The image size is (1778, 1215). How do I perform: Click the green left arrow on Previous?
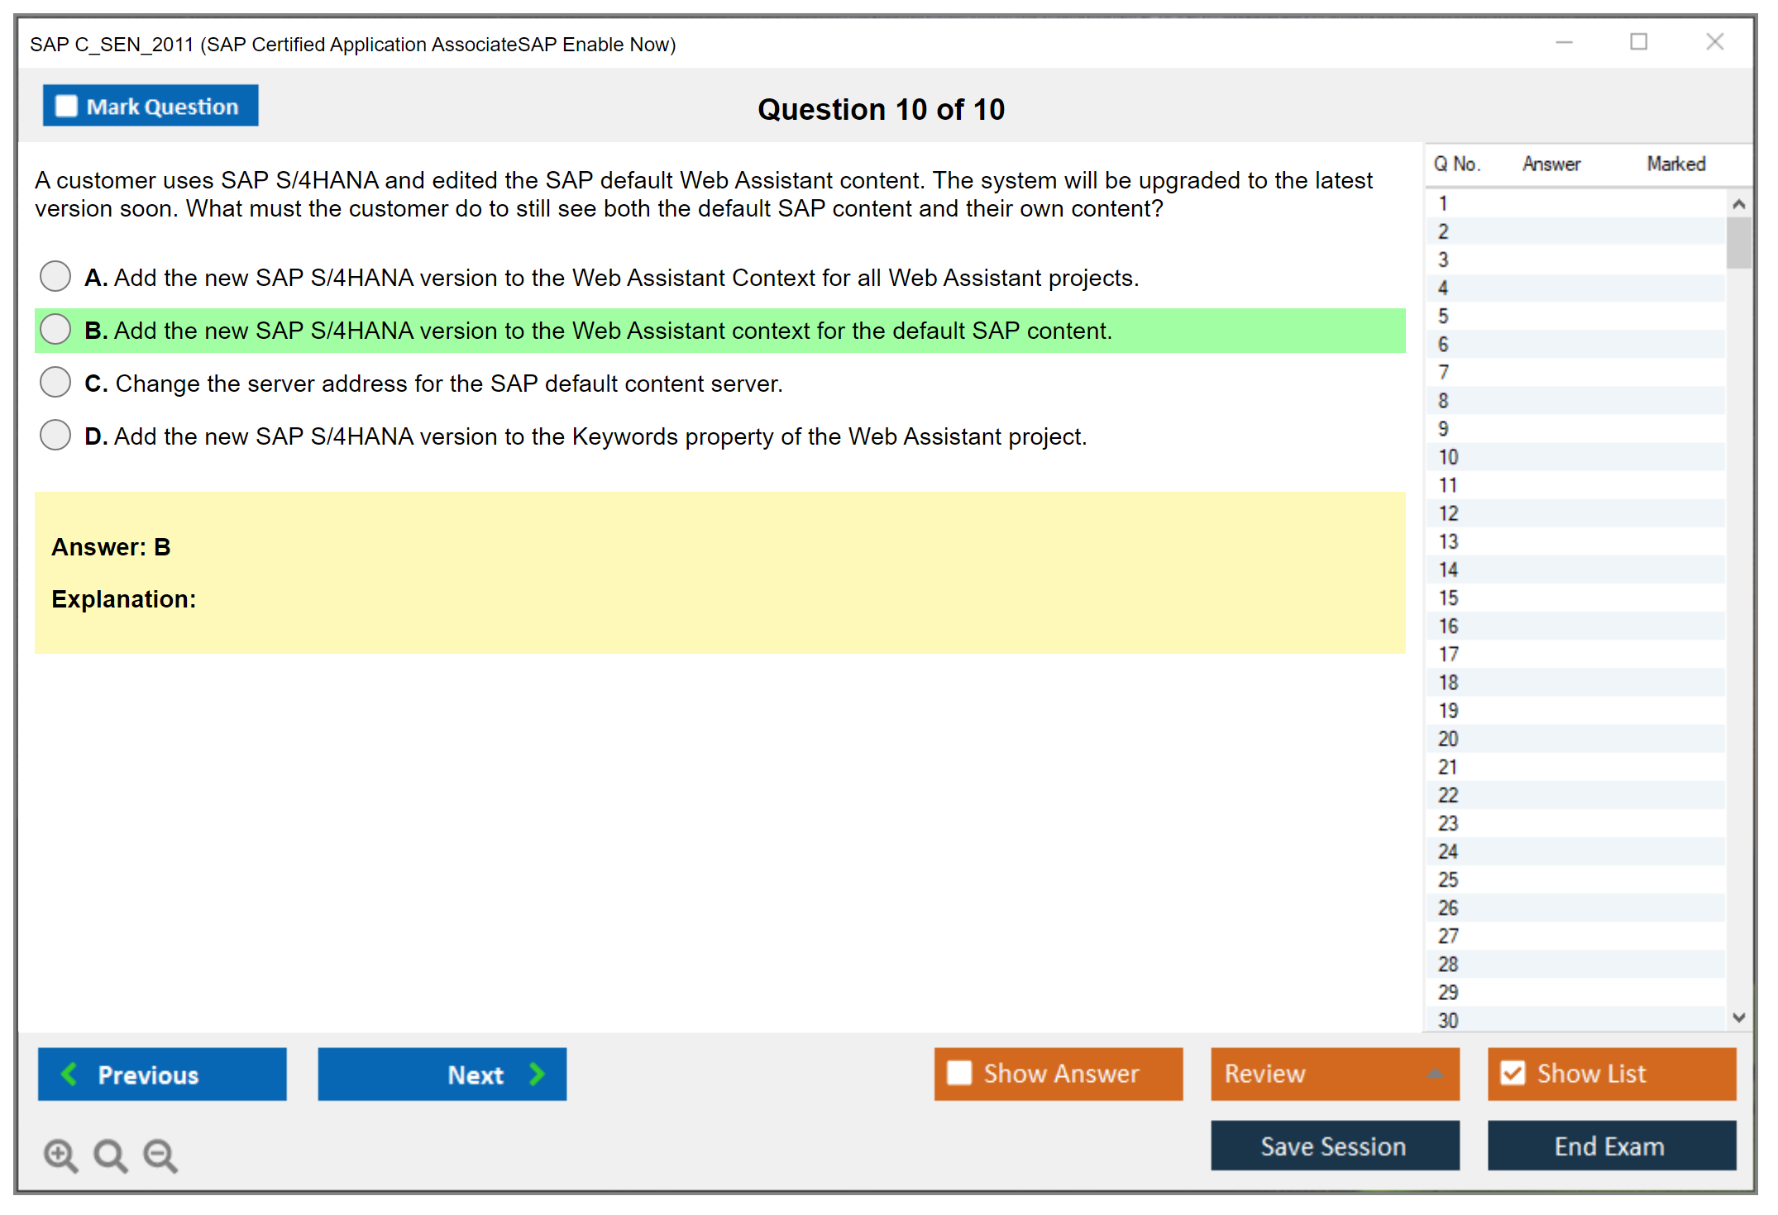click(69, 1074)
